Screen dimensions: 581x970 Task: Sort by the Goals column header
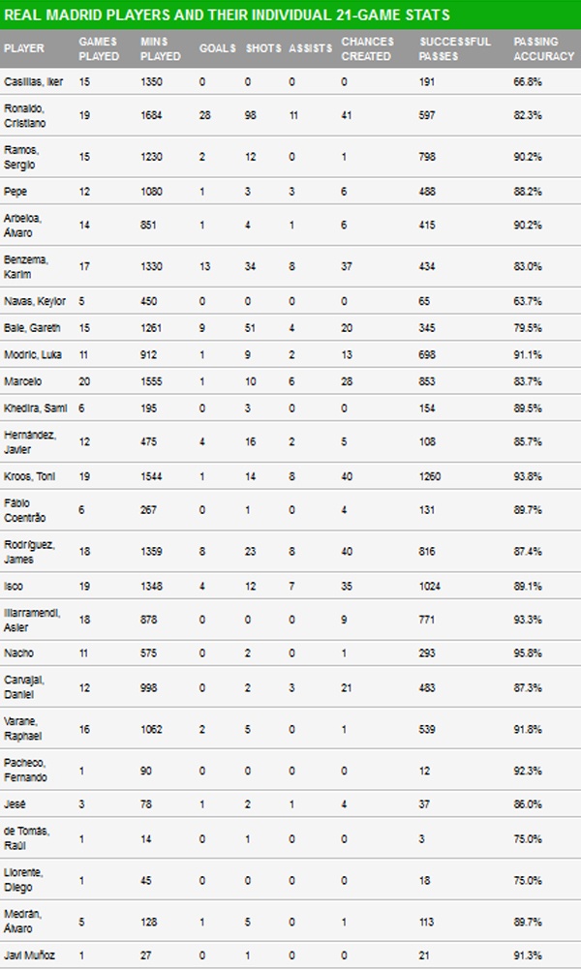click(217, 49)
